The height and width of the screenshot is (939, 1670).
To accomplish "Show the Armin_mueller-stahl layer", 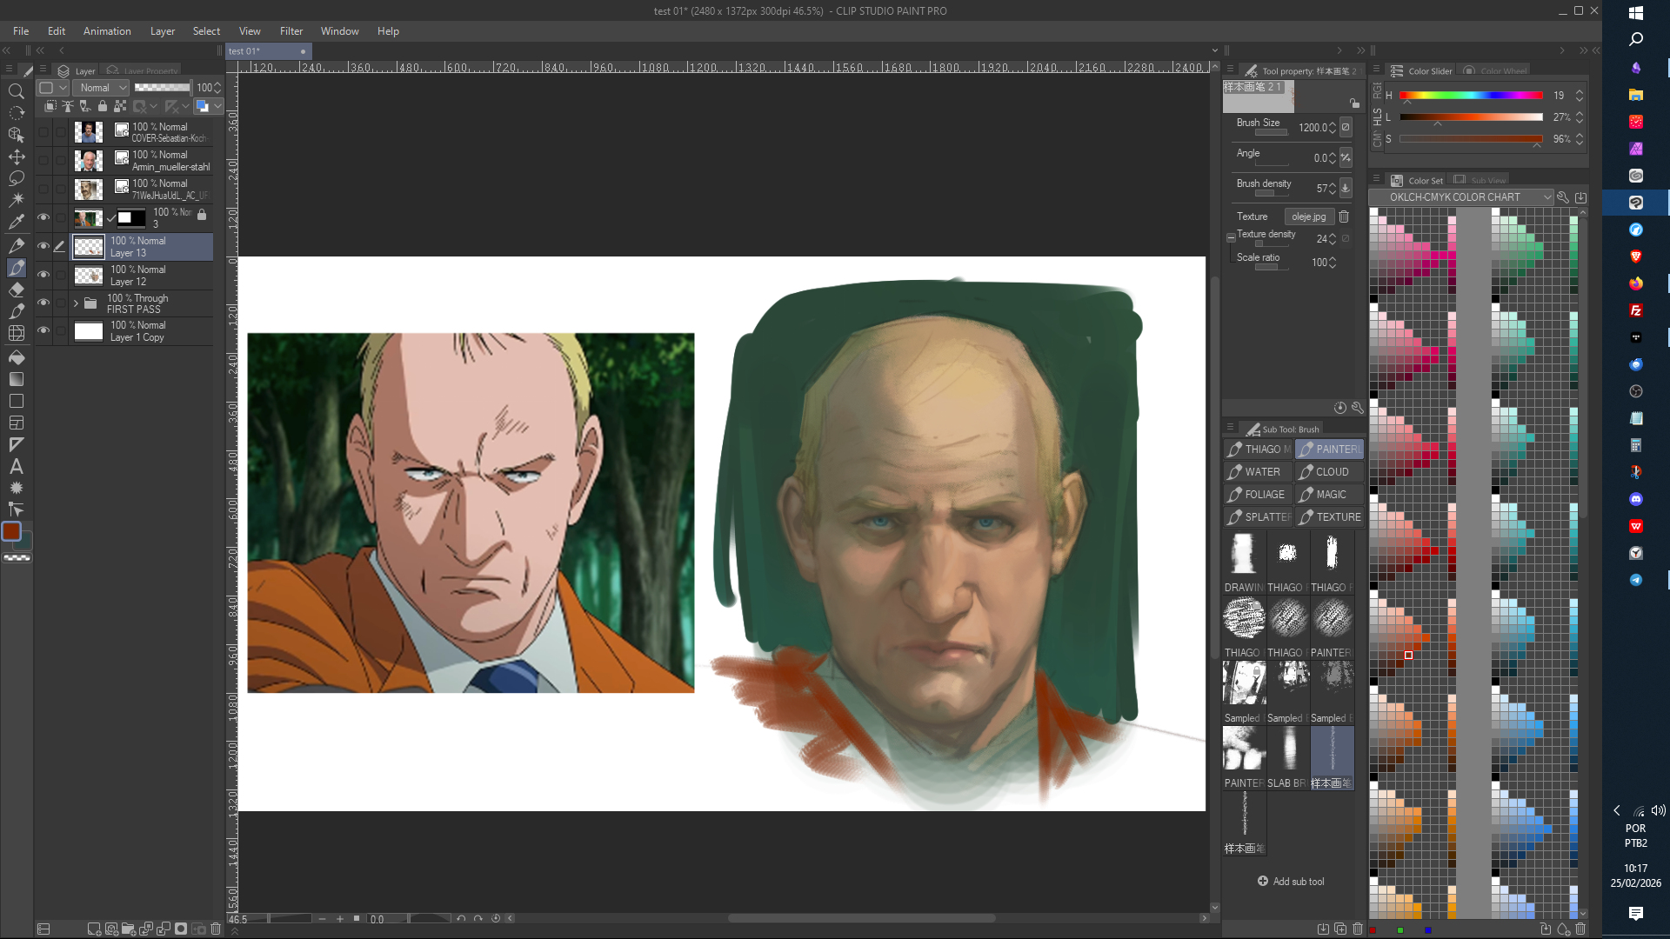I will (x=43, y=160).
